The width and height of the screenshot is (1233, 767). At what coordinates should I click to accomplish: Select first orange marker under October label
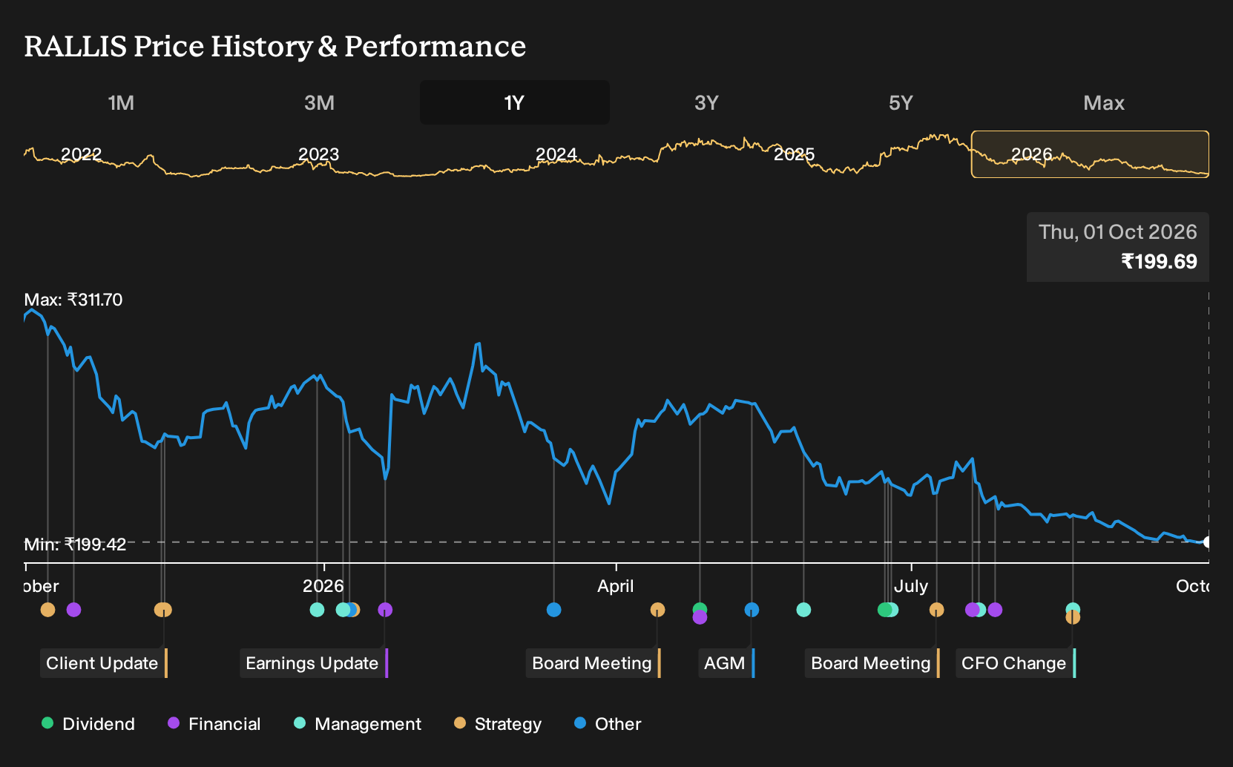pyautogui.click(x=47, y=610)
